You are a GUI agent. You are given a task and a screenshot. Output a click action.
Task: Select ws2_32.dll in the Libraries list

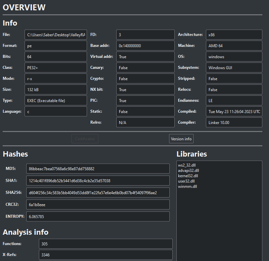click(x=187, y=165)
